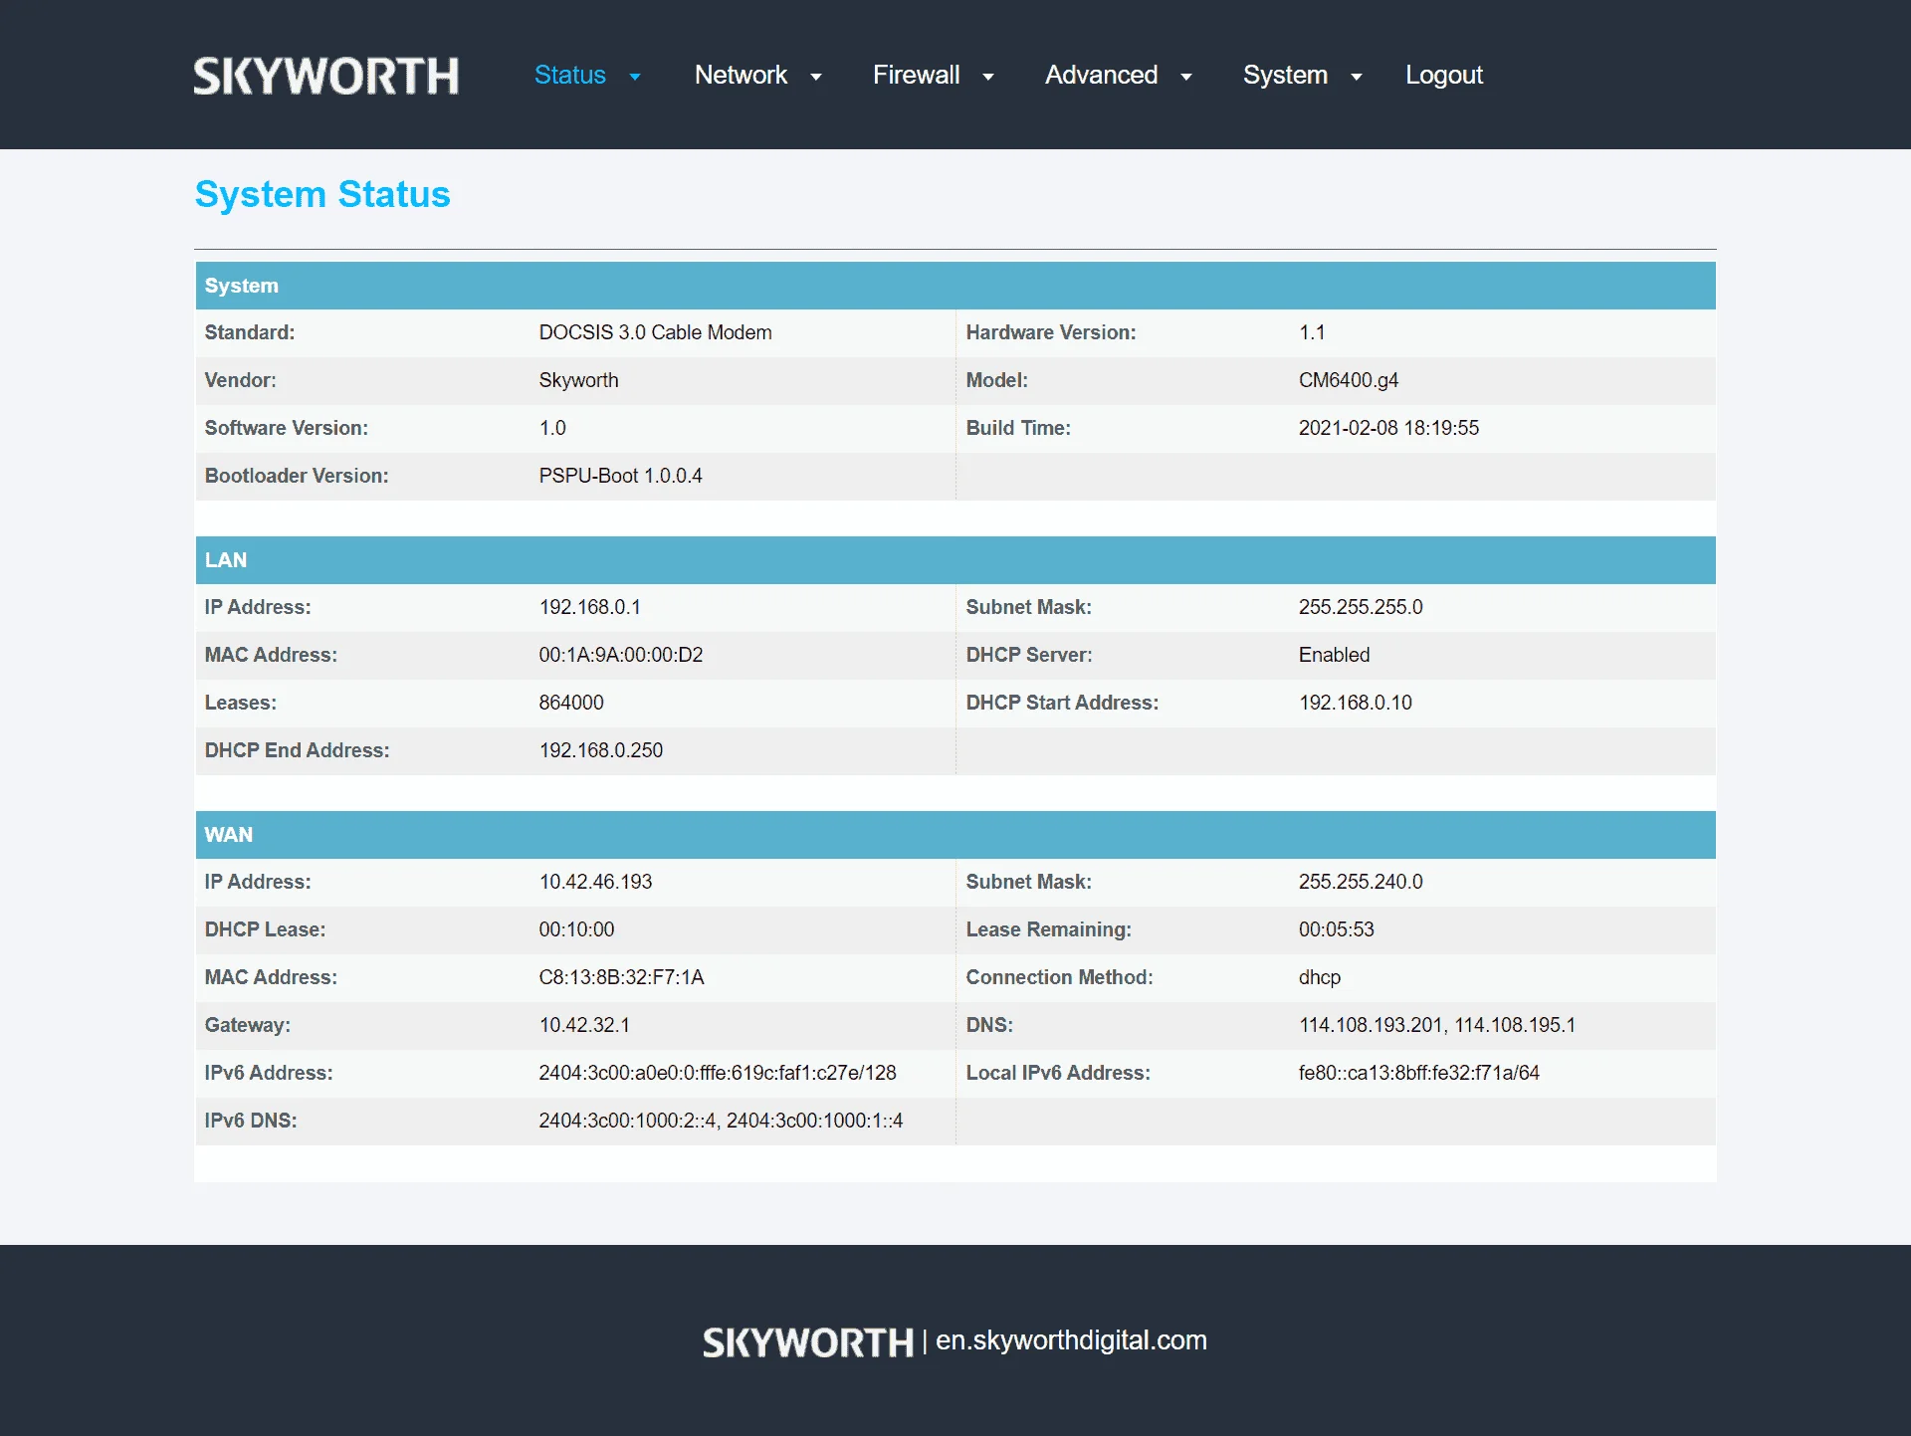Click the Local IPv6 Address: label
The image size is (1911, 1436).
1058,1073
